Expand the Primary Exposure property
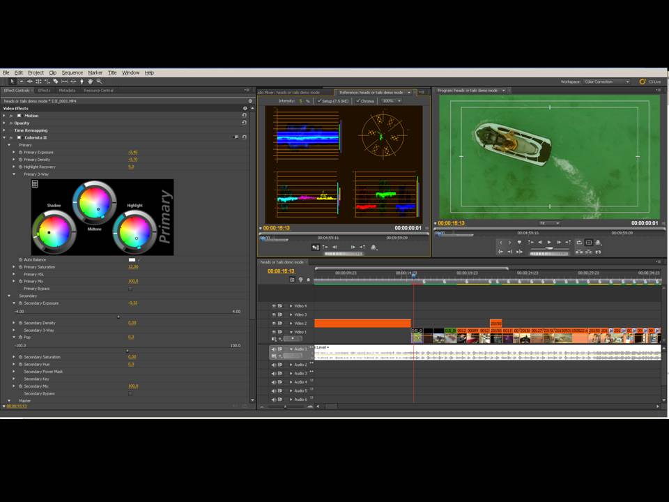The image size is (669, 502). pyautogui.click(x=13, y=152)
